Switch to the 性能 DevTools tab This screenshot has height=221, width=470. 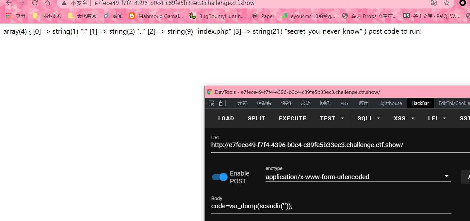click(x=286, y=103)
